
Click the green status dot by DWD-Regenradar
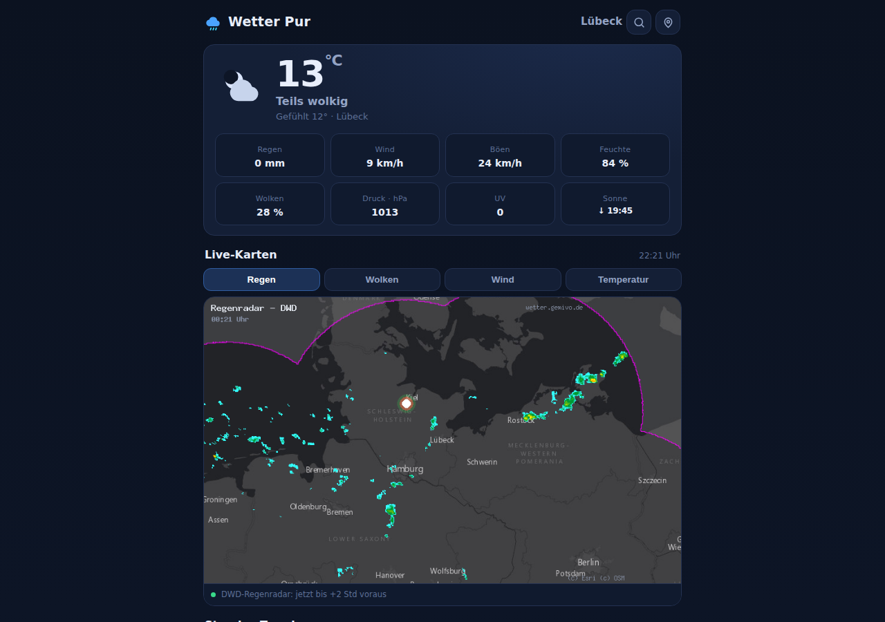[x=213, y=594]
